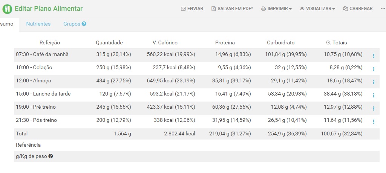Select the Resumo tab
The image size is (386, 173).
(x=7, y=24)
